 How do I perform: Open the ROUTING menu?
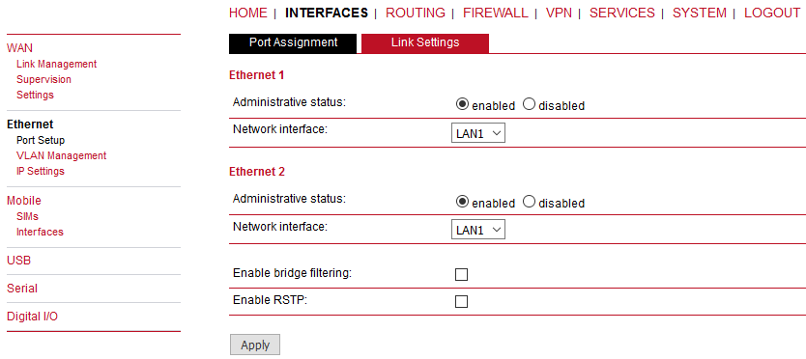(x=416, y=13)
